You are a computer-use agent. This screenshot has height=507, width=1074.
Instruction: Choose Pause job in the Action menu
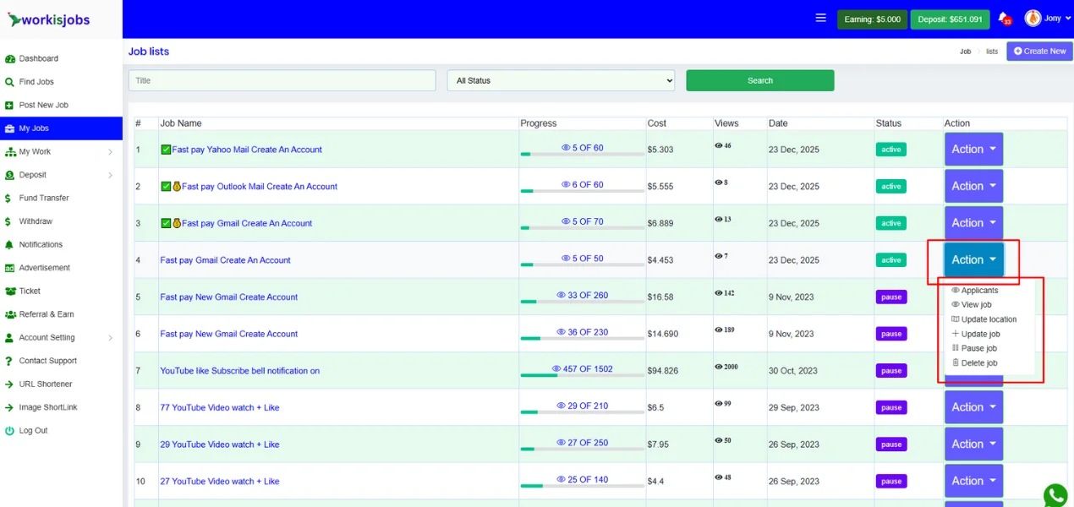(x=978, y=348)
